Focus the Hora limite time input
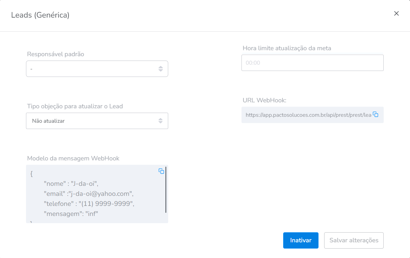 [312, 63]
